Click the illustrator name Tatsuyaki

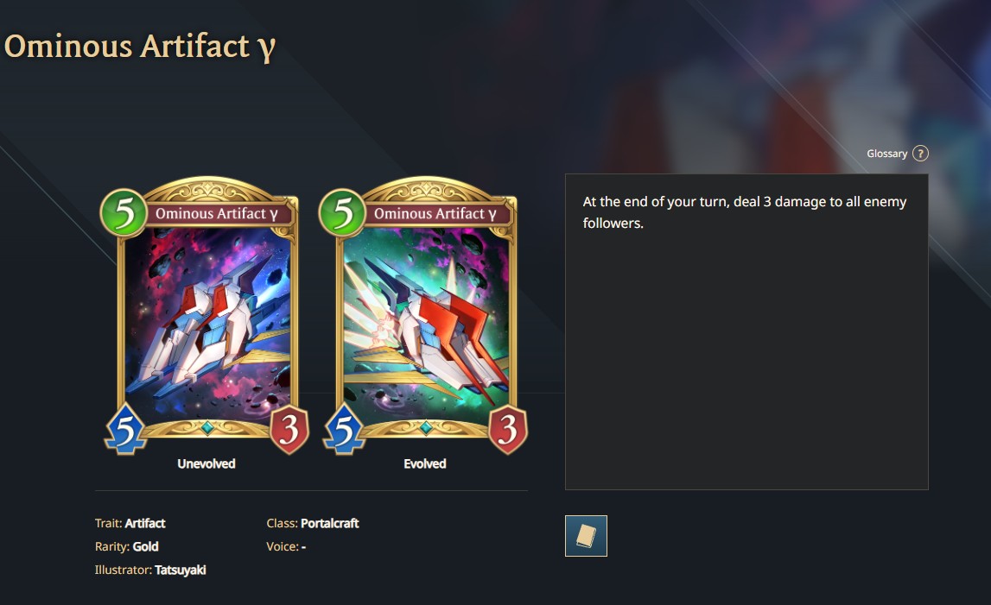(180, 570)
